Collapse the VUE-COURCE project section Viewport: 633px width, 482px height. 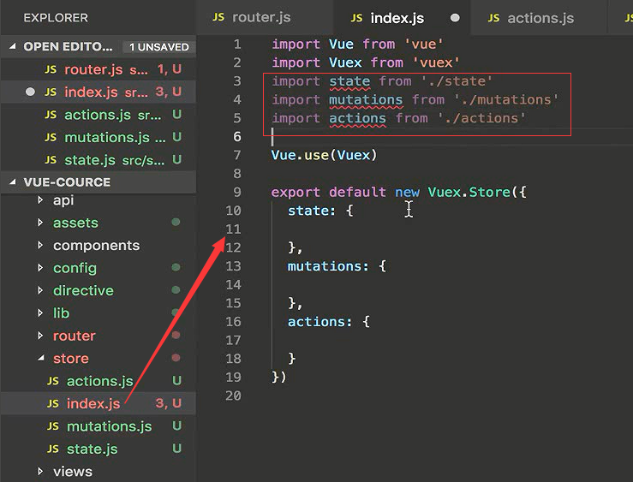(12, 182)
